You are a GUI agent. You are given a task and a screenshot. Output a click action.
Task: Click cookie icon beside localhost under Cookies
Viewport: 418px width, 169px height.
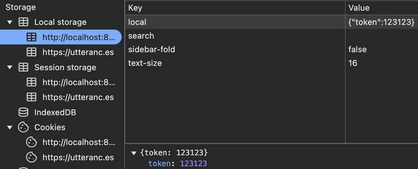click(x=31, y=143)
